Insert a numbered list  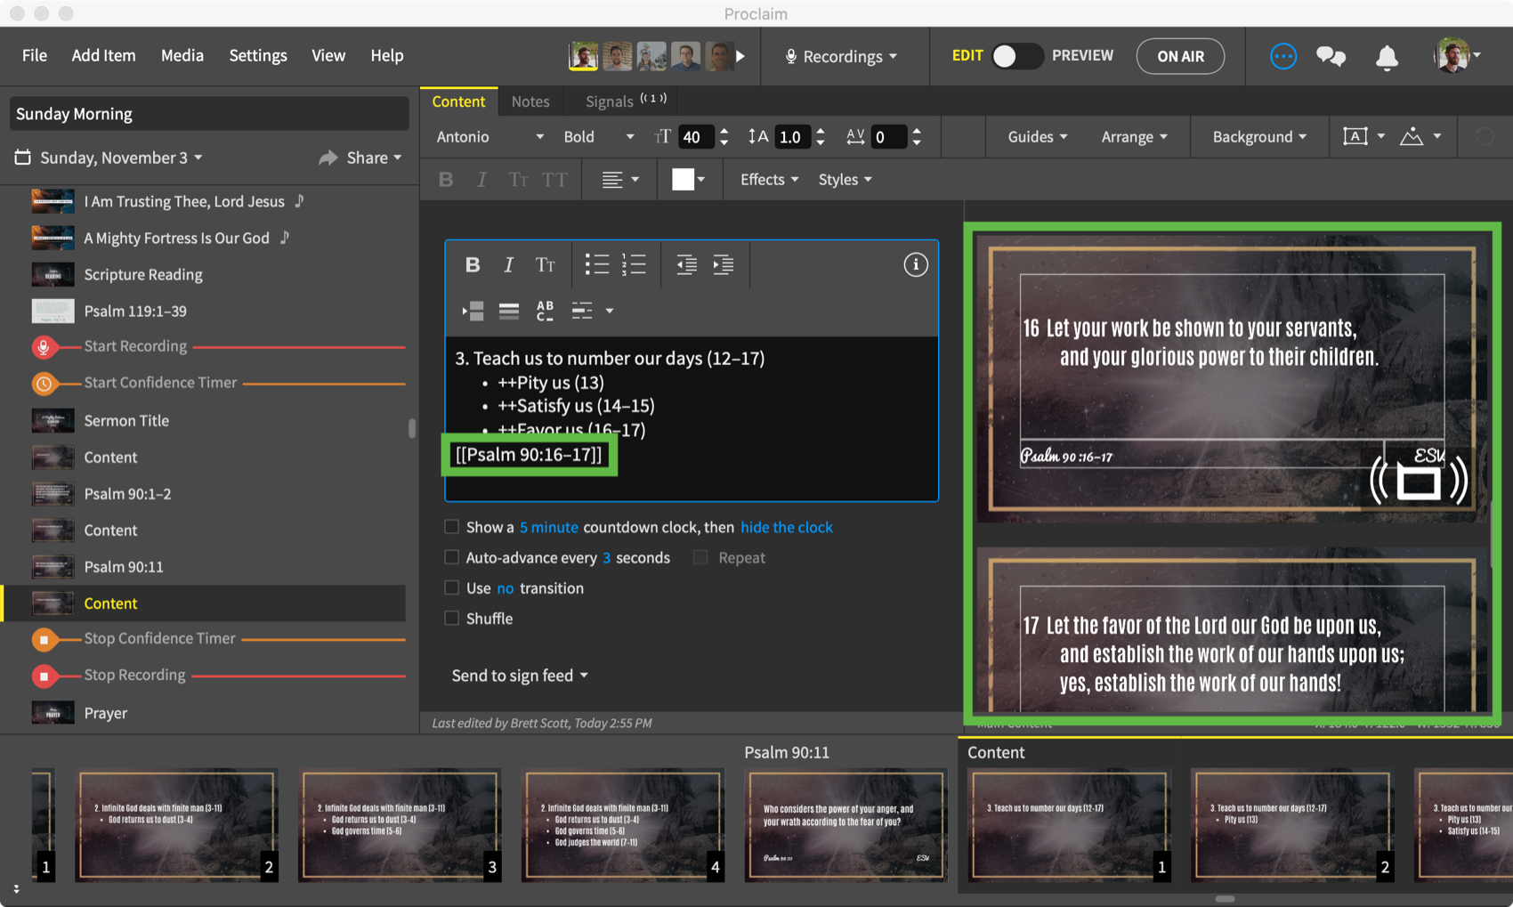(634, 264)
